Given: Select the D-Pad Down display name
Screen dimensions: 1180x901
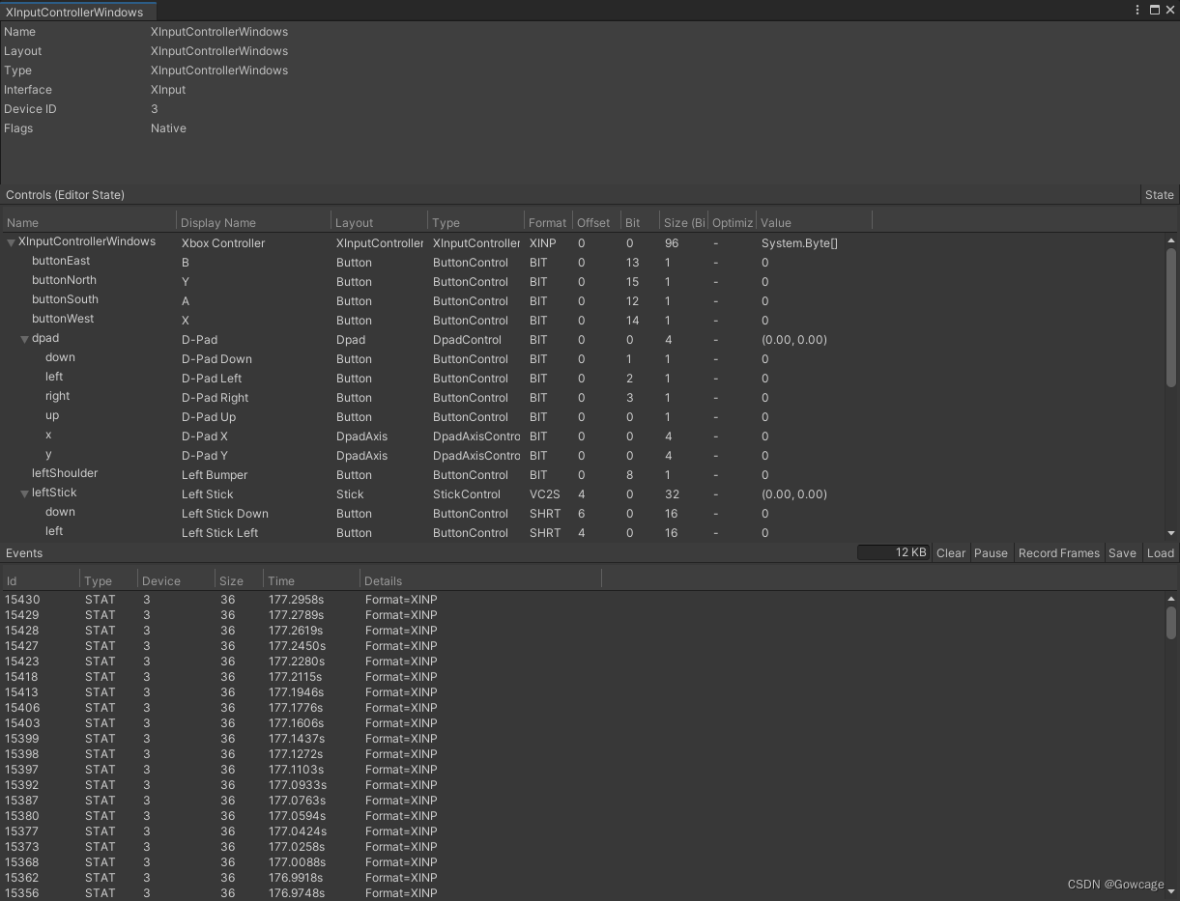Looking at the screenshot, I should click(x=216, y=359).
